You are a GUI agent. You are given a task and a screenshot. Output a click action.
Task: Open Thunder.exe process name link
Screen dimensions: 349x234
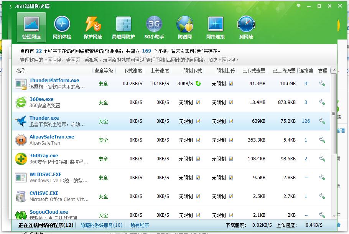click(x=44, y=118)
